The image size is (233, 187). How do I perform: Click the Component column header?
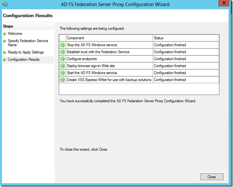tap(109, 38)
